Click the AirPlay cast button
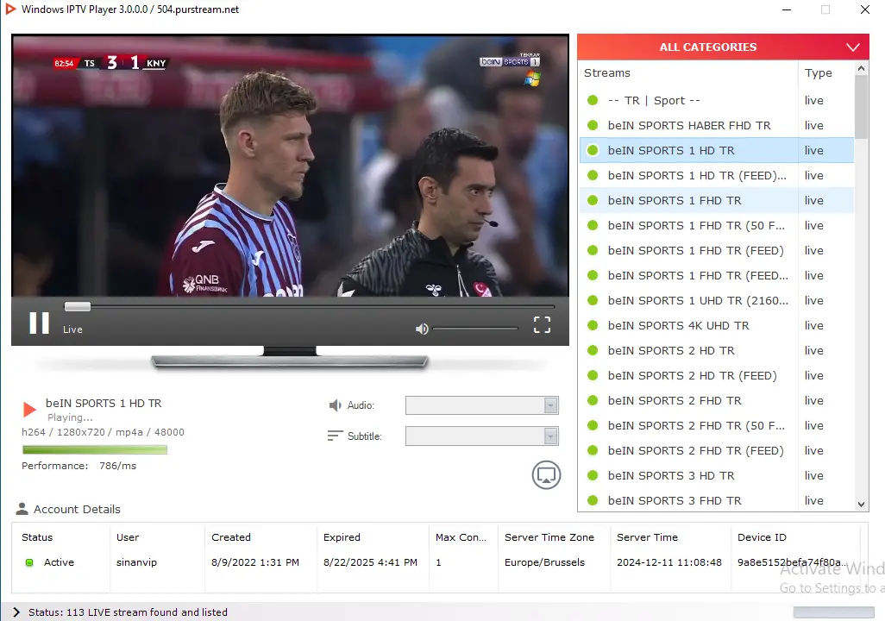Screen dimensions: 885x621 tap(546, 474)
